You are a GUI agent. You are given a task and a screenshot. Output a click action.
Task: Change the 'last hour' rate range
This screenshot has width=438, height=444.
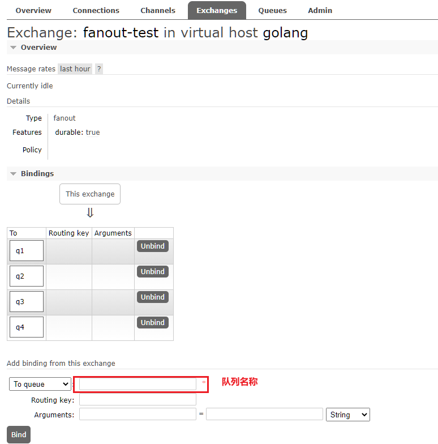(x=75, y=69)
